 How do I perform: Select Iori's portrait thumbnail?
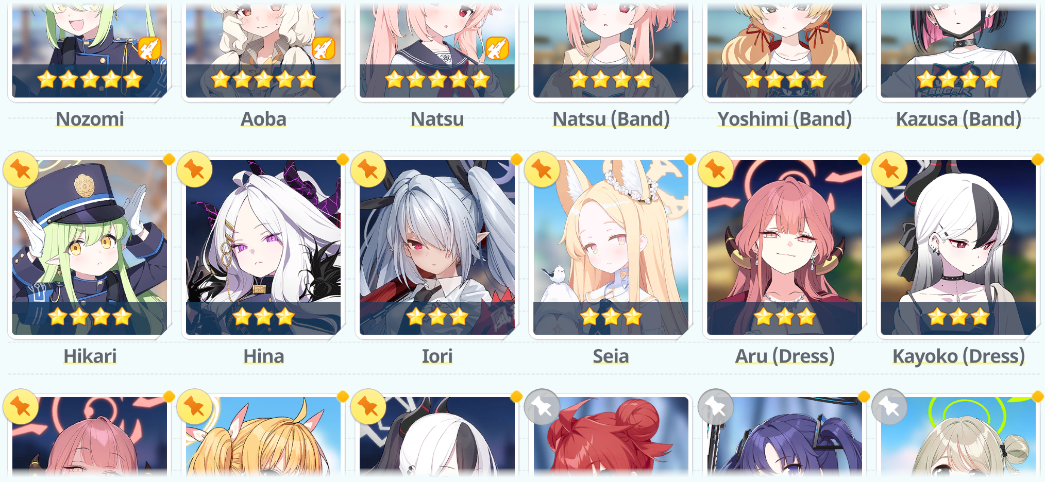pyautogui.click(x=437, y=247)
